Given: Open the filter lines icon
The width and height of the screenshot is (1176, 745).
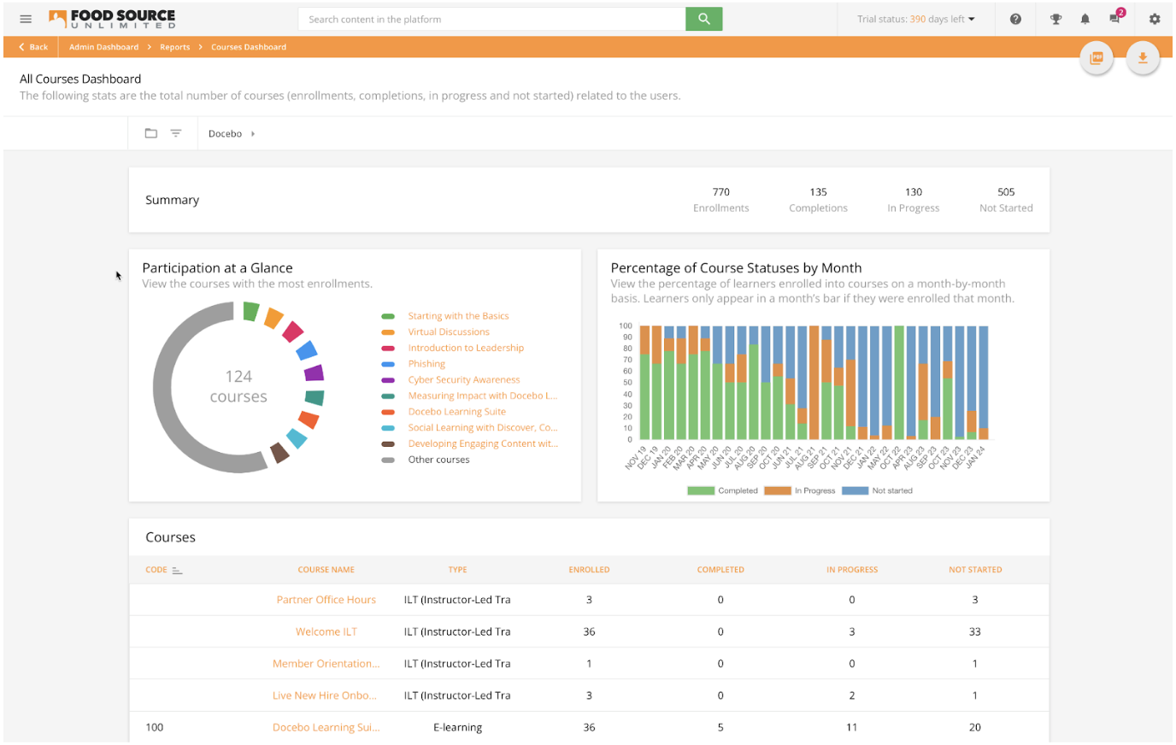Looking at the screenshot, I should pos(175,133).
